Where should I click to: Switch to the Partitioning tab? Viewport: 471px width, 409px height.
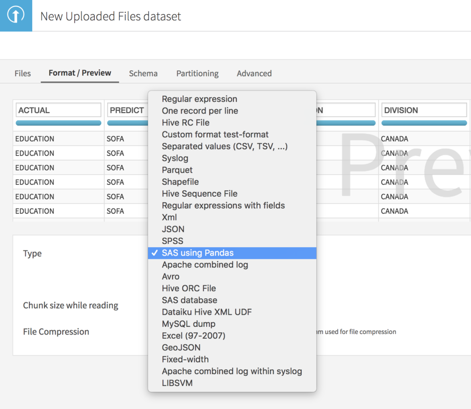pos(197,73)
